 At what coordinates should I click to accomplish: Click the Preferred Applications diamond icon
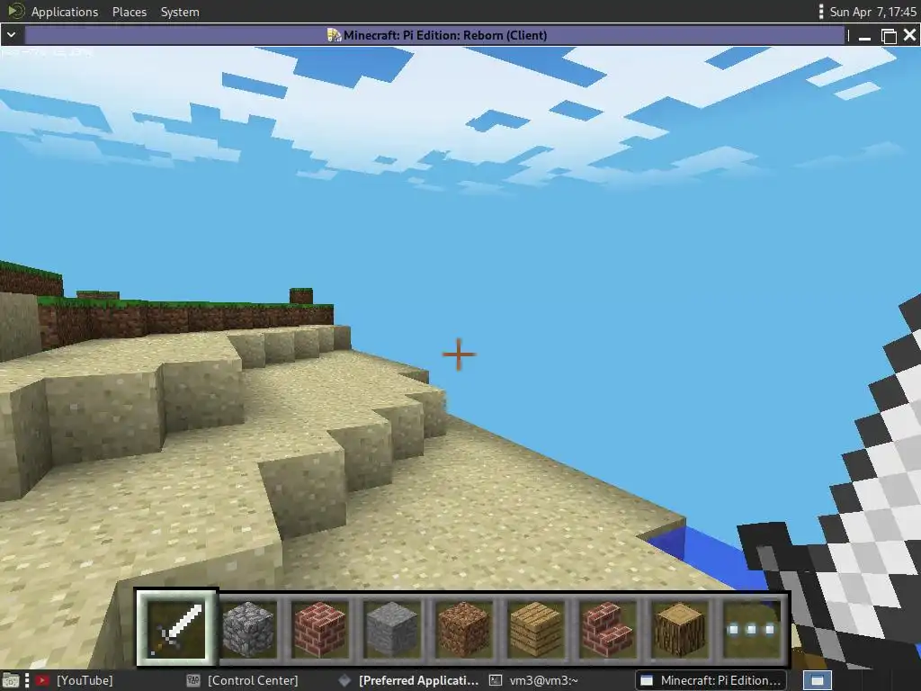[344, 680]
